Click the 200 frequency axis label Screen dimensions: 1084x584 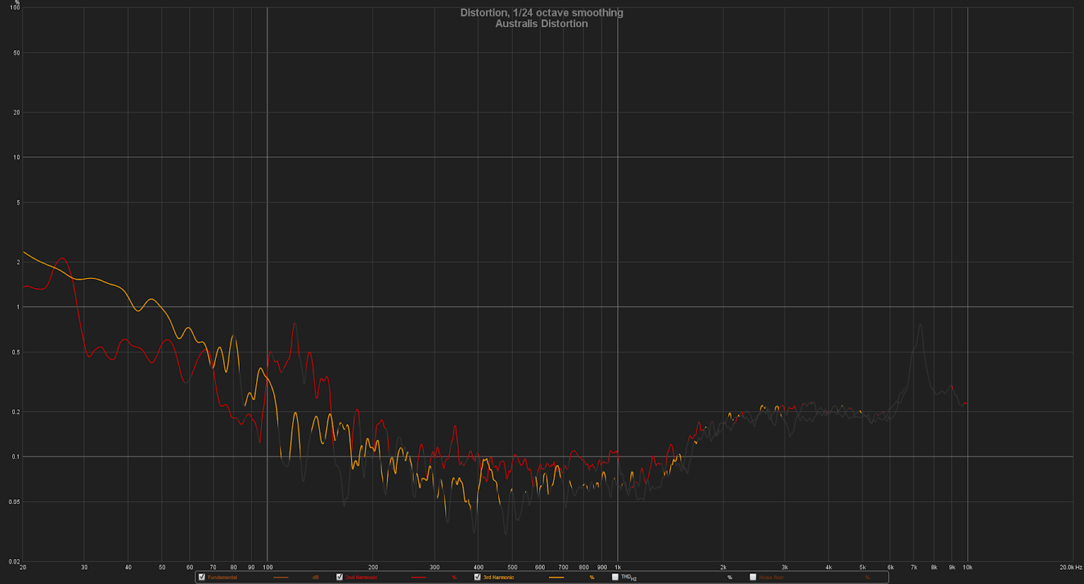point(373,567)
